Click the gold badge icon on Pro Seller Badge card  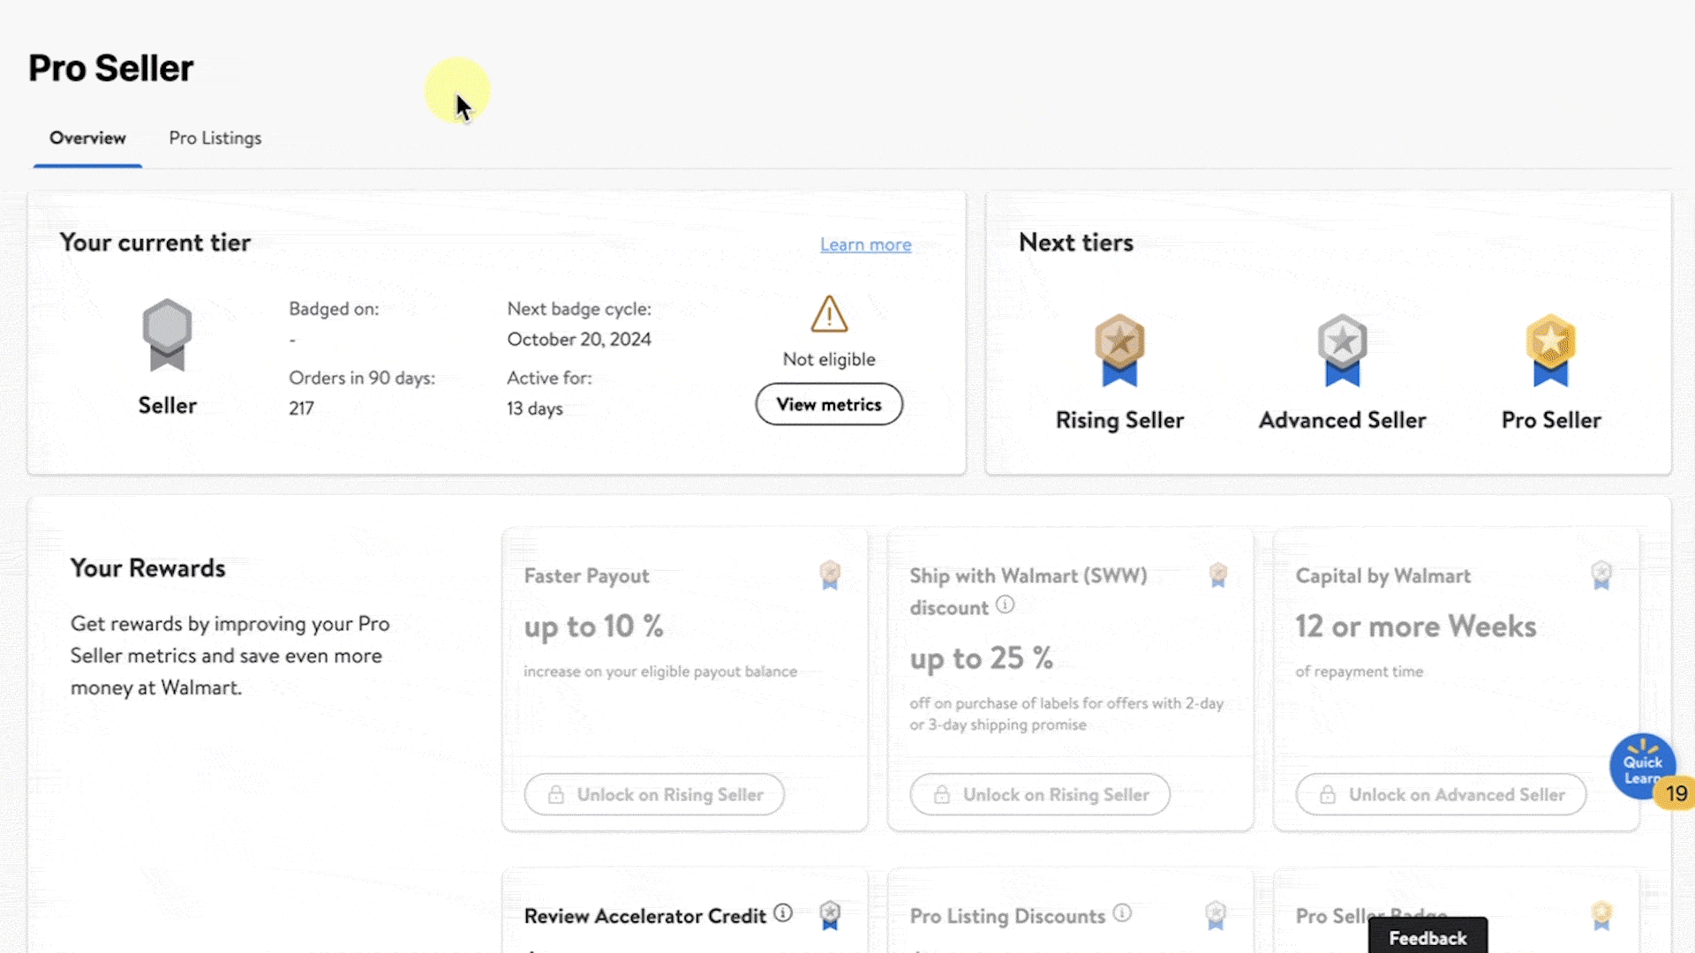click(x=1601, y=915)
